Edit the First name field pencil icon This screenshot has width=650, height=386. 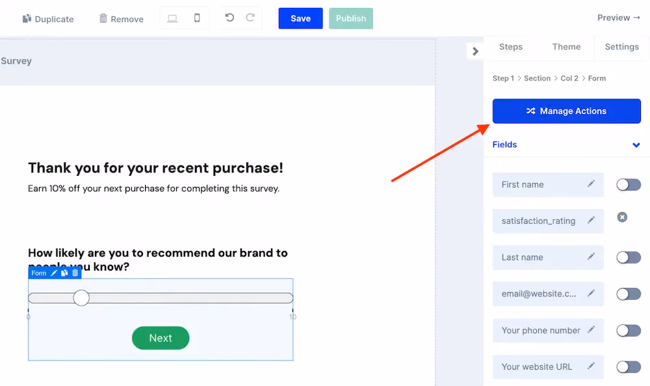point(591,184)
